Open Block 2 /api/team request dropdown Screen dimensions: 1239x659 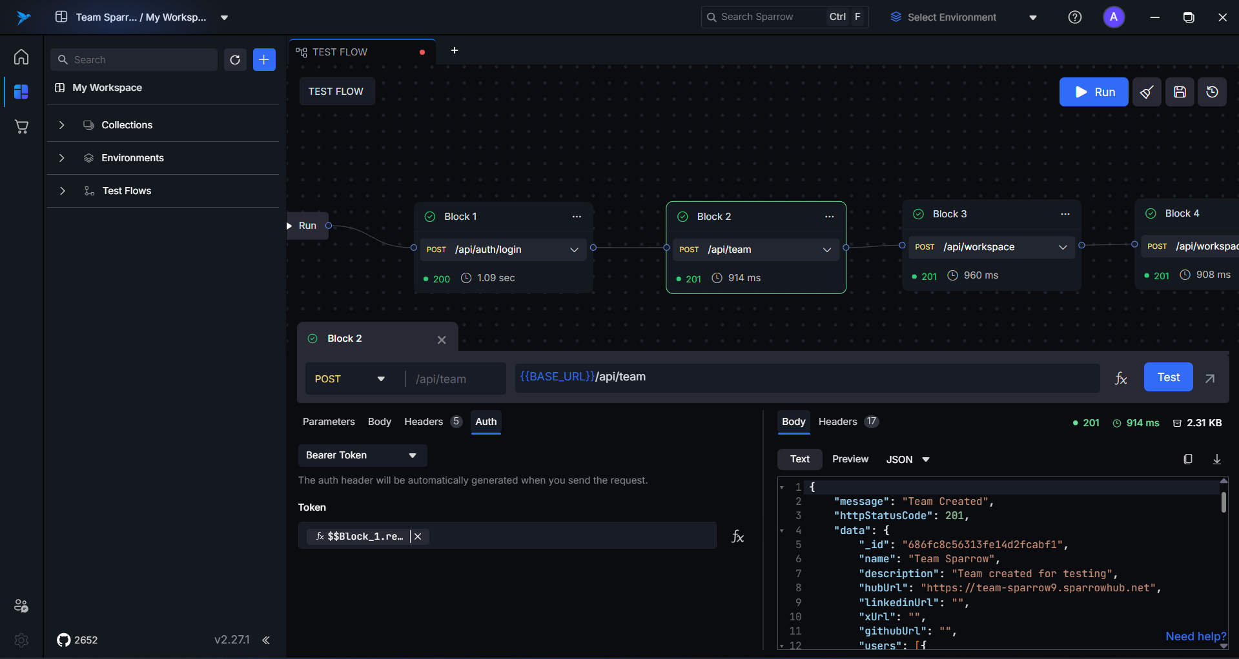pyautogui.click(x=827, y=250)
